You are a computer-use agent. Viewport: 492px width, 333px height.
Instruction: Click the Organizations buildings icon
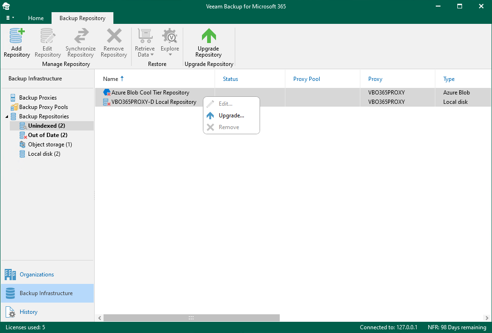point(10,275)
